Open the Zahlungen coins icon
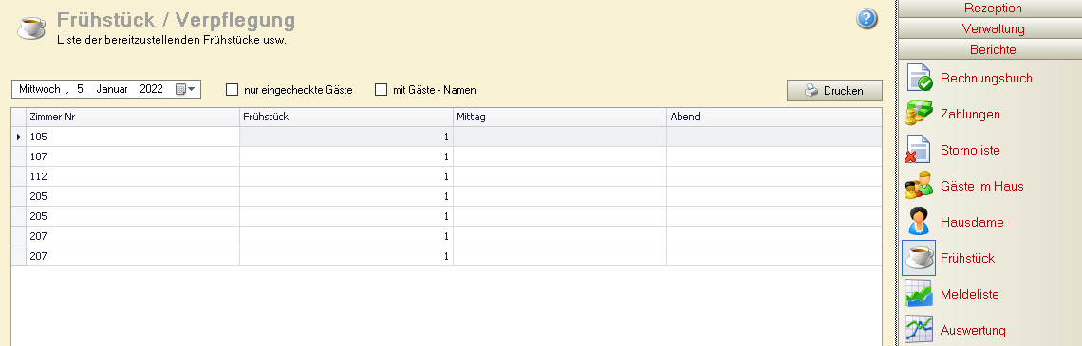This screenshot has height=346, width=1082. [919, 114]
